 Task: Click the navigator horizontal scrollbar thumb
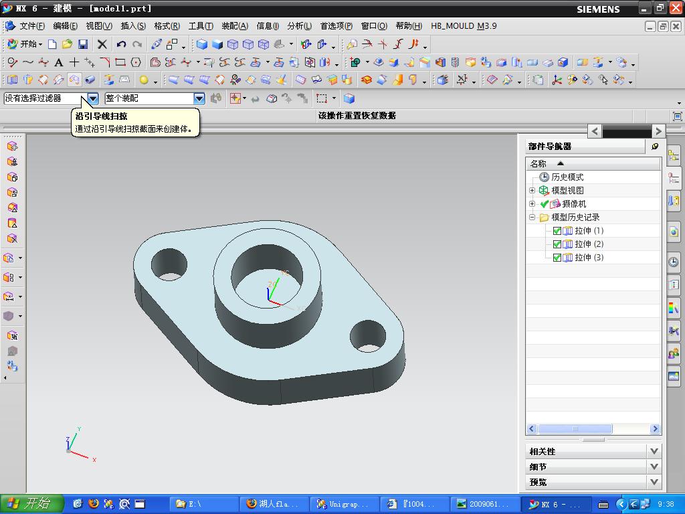pyautogui.click(x=575, y=429)
